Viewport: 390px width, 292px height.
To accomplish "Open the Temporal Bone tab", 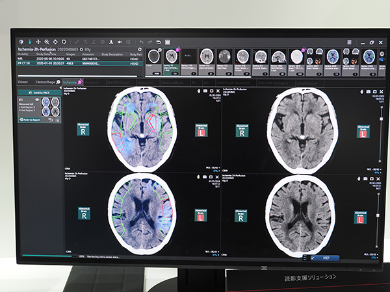I will click(x=173, y=82).
